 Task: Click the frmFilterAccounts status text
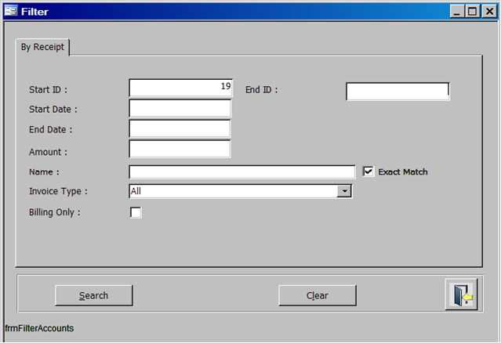click(x=39, y=329)
